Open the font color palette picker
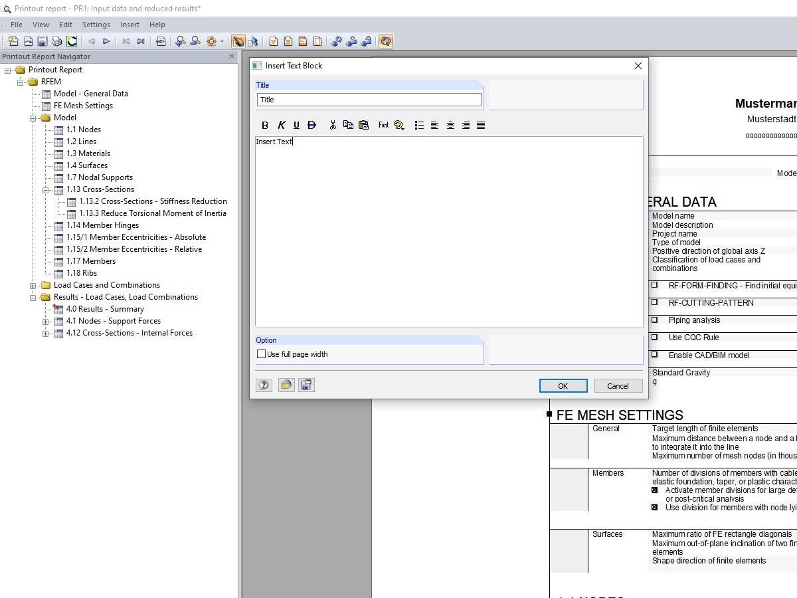Screen dimensions: 797x598 coord(398,125)
